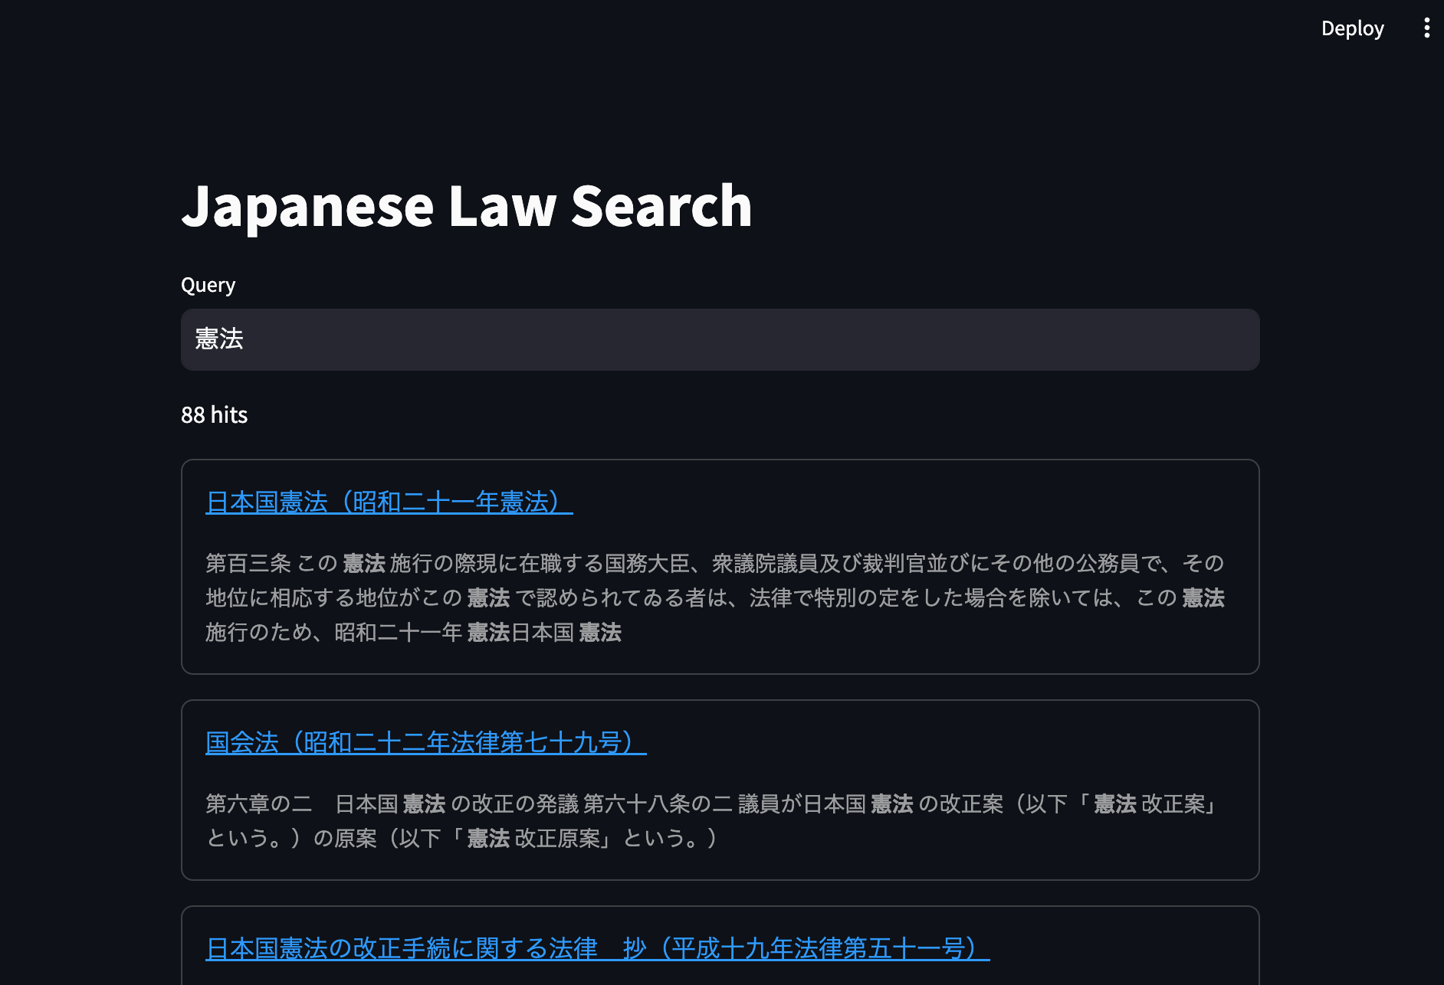Click the 88 hits result counter
Image resolution: width=1444 pixels, height=985 pixels.
pos(214,414)
